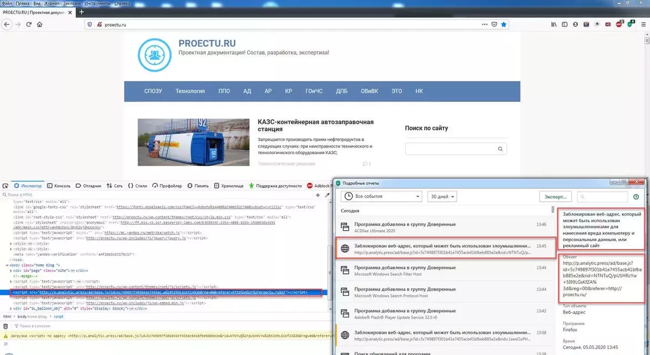Select the 13:45 blocked web address event

click(445, 248)
